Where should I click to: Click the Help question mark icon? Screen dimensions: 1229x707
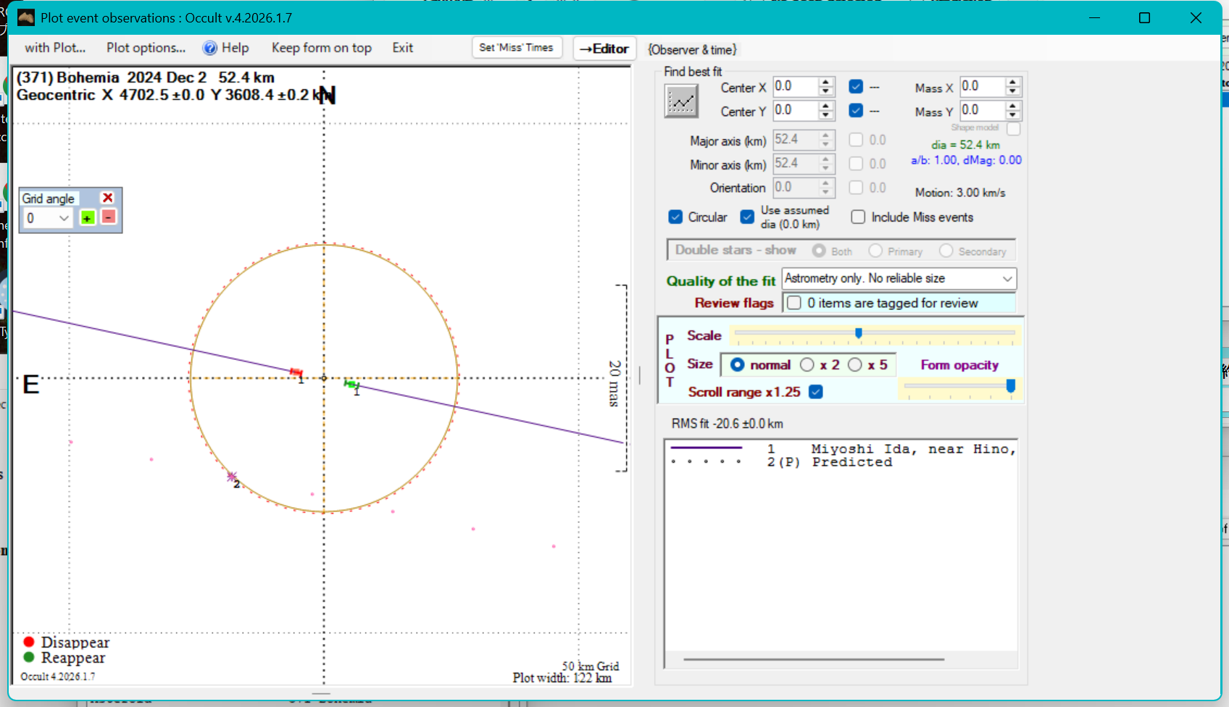(210, 48)
